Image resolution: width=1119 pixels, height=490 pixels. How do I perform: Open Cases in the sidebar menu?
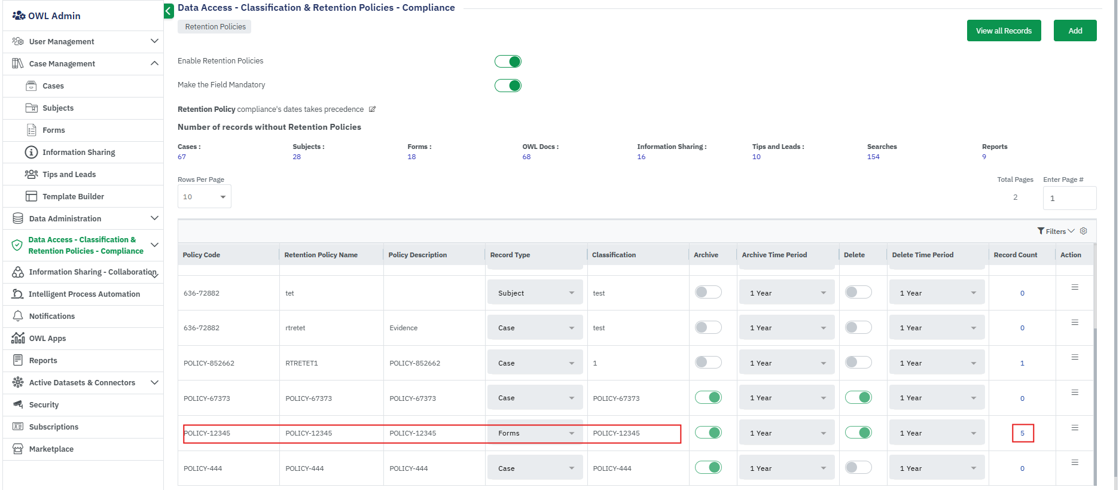[53, 86]
